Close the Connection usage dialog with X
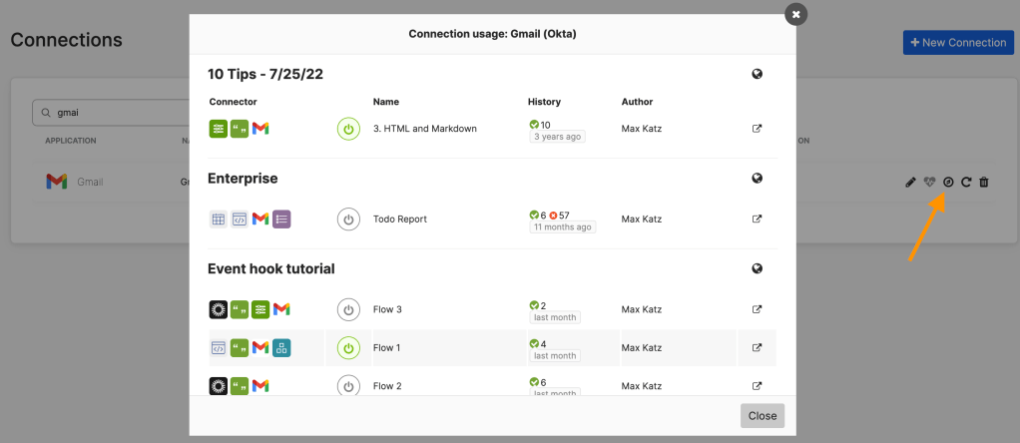This screenshot has height=443, width=1020. coord(795,14)
